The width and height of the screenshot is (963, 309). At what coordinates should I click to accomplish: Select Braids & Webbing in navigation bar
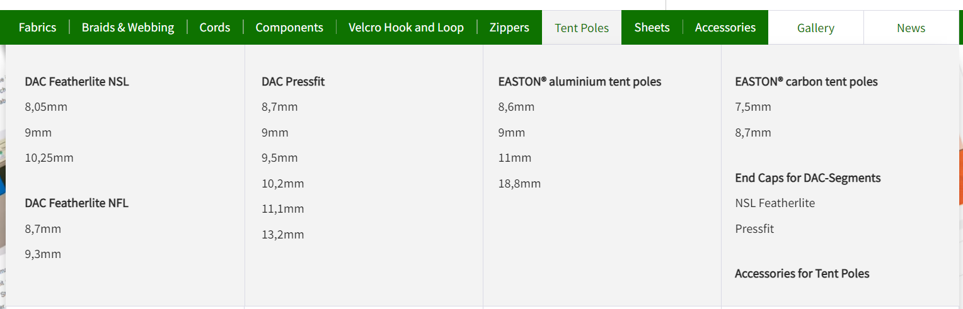click(x=128, y=28)
